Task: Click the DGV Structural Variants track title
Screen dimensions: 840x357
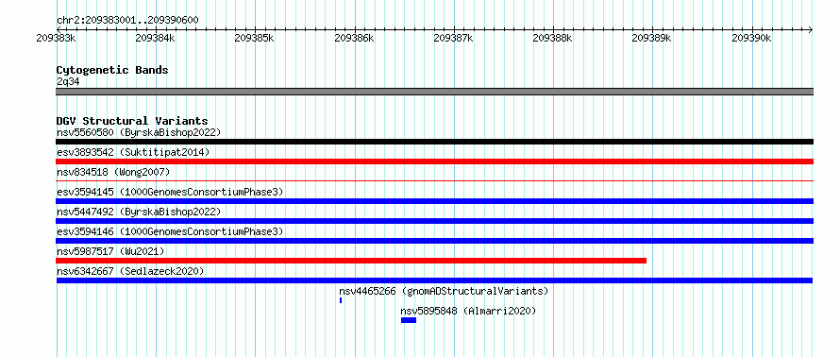Action: 132,121
